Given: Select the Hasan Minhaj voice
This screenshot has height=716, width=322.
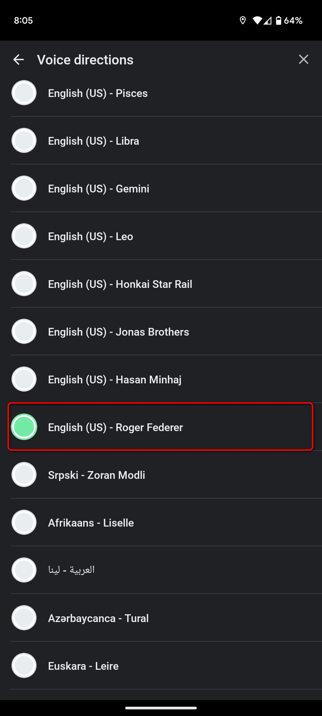Looking at the screenshot, I should click(x=24, y=379).
